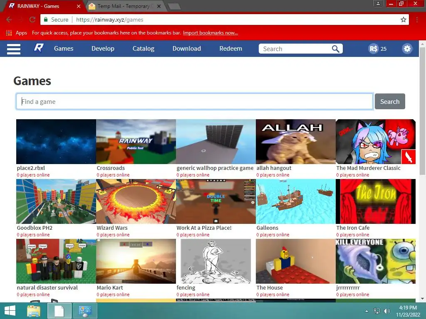
Task: Open the Download nav item
Action: 187,49
